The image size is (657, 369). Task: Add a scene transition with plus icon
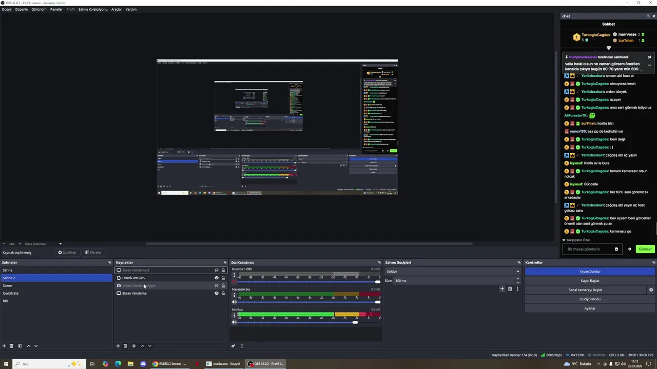pyautogui.click(x=502, y=289)
